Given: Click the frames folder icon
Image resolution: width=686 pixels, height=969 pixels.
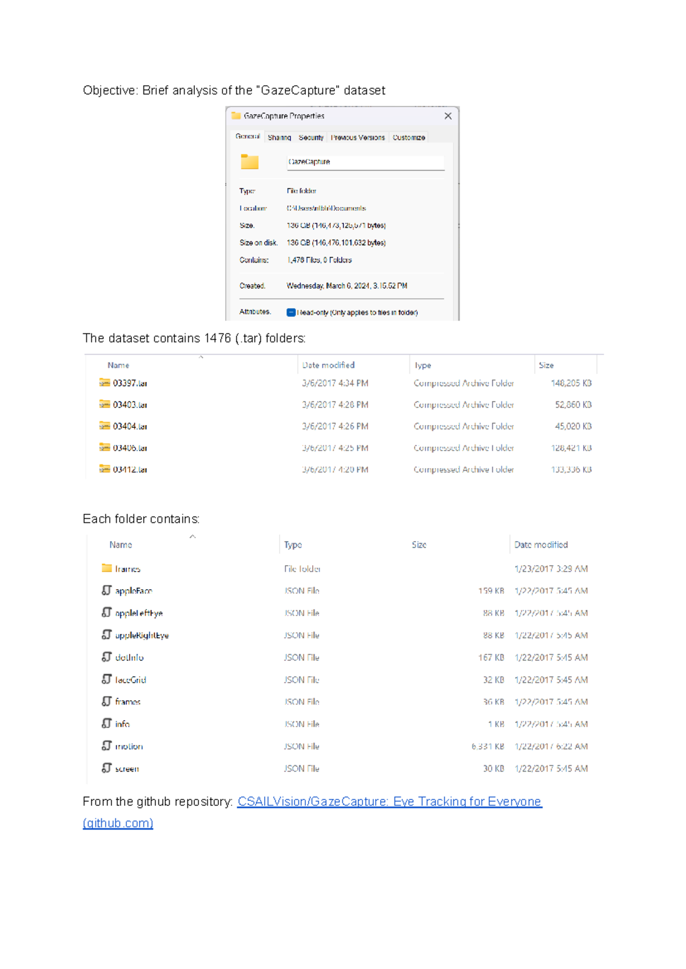Looking at the screenshot, I should [x=107, y=568].
